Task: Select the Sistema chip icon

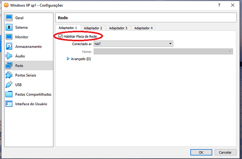Action: tap(9, 27)
